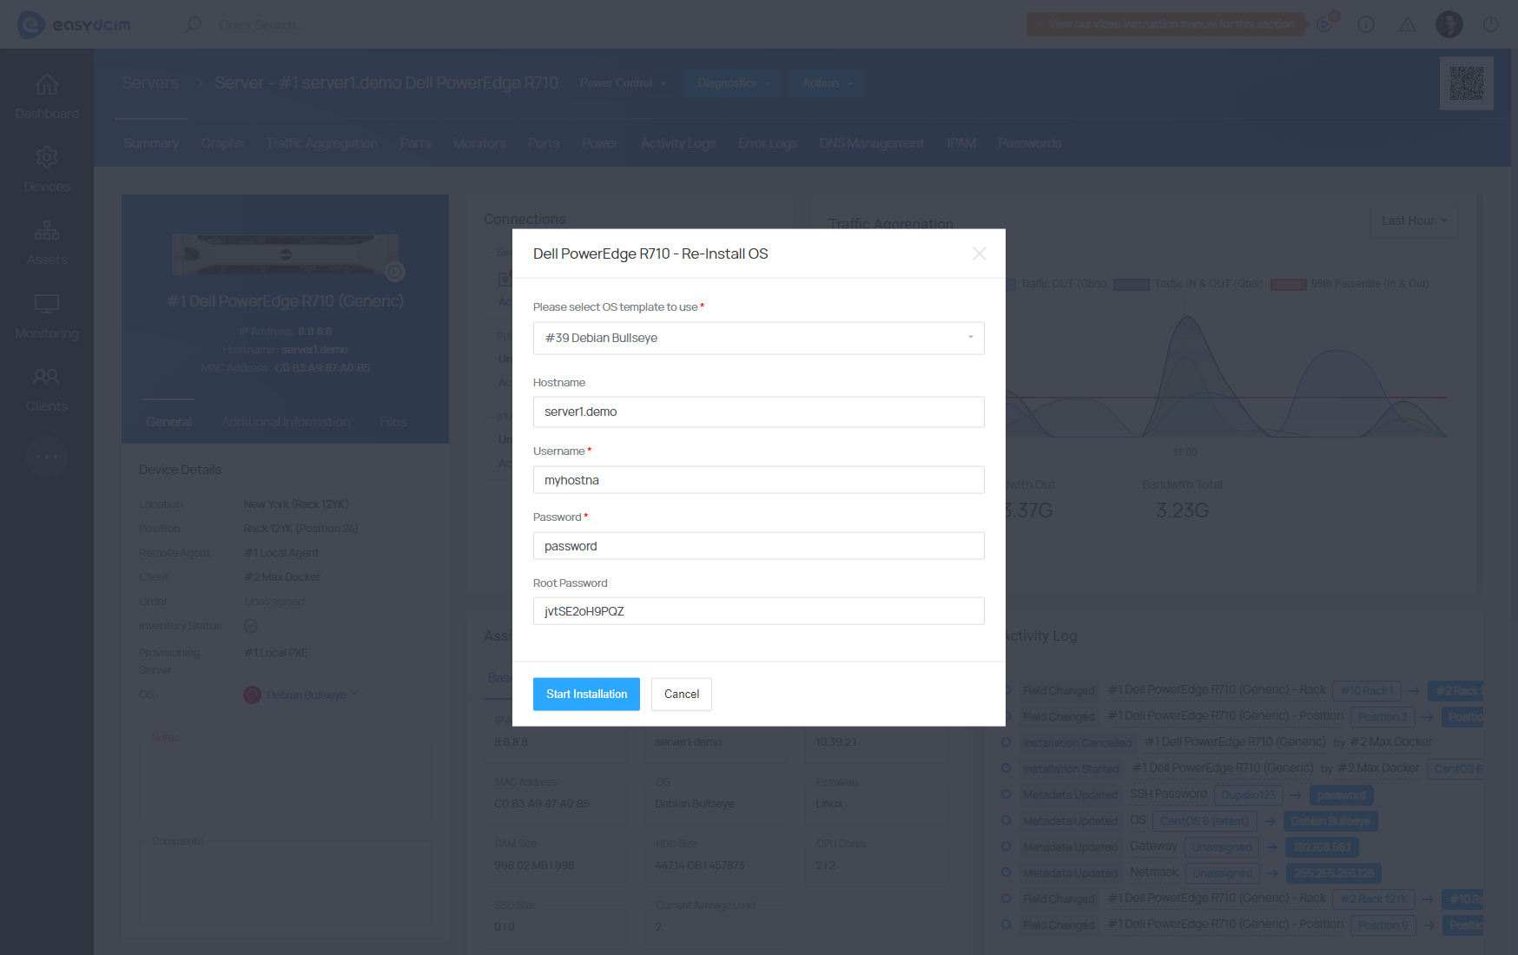Screen dimensions: 1518x955
Task: Click the sidebar more options dots
Action: (47, 457)
